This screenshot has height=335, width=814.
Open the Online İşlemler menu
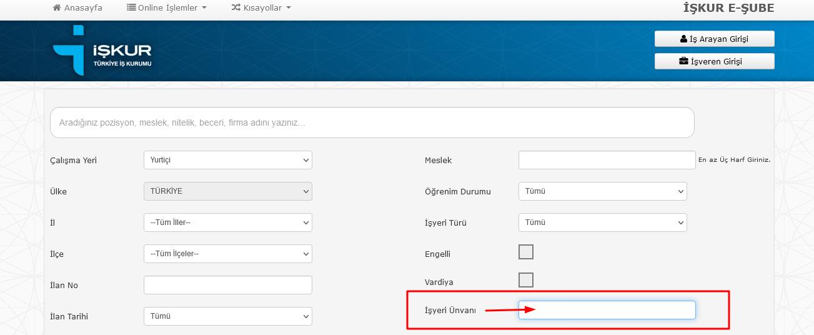167,8
